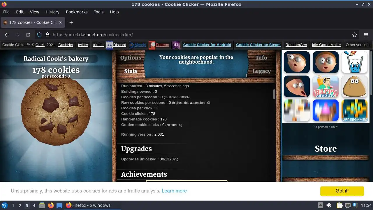The image size is (373, 210).
Task: Click the 'Upgrades unlocked : 0/613 (0%)' text
Action: pos(150,159)
